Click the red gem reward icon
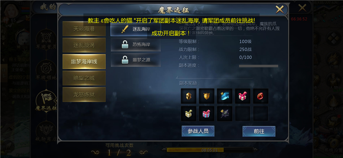This screenshot has height=158, width=343. [x=261, y=96]
